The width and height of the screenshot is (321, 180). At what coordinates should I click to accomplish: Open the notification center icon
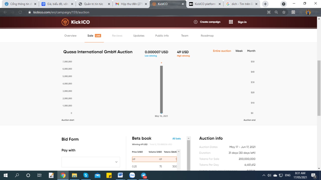313,175
